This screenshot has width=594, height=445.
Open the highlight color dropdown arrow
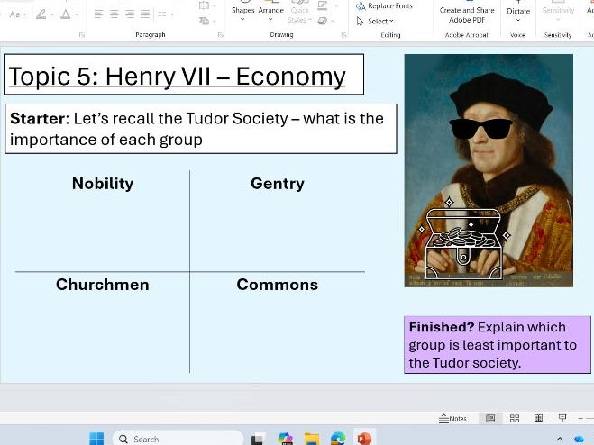(x=52, y=14)
